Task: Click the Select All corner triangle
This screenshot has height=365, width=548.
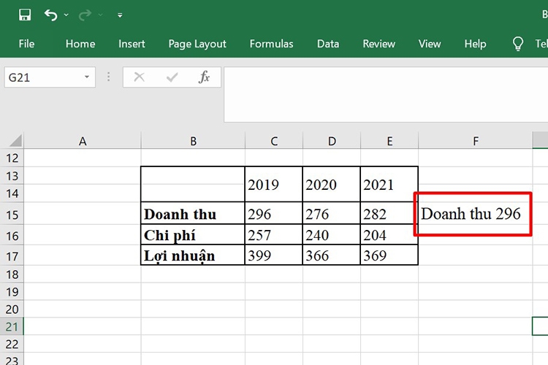Action: (x=16, y=140)
